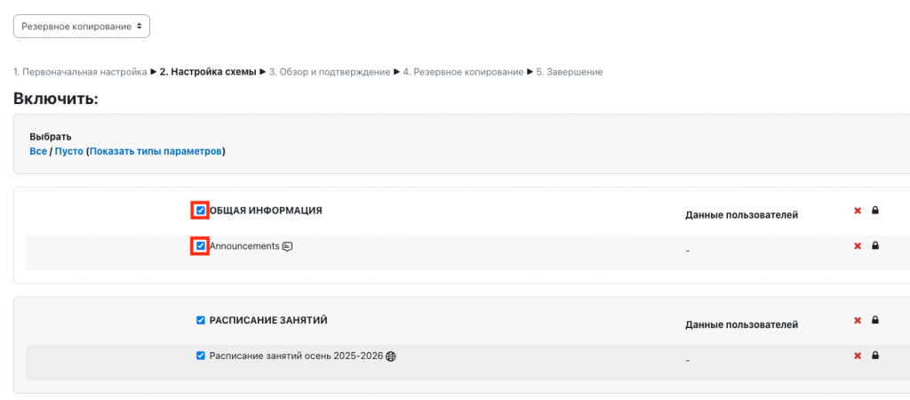The height and width of the screenshot is (400, 910).
Task: Uncheck the ОБЩАЯ ИНФОРМАЦИЯ section checkbox
Action: click(201, 211)
